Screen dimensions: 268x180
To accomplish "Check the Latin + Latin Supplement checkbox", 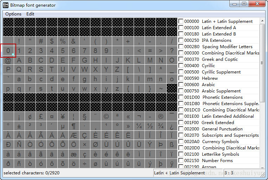I will 181,21.
